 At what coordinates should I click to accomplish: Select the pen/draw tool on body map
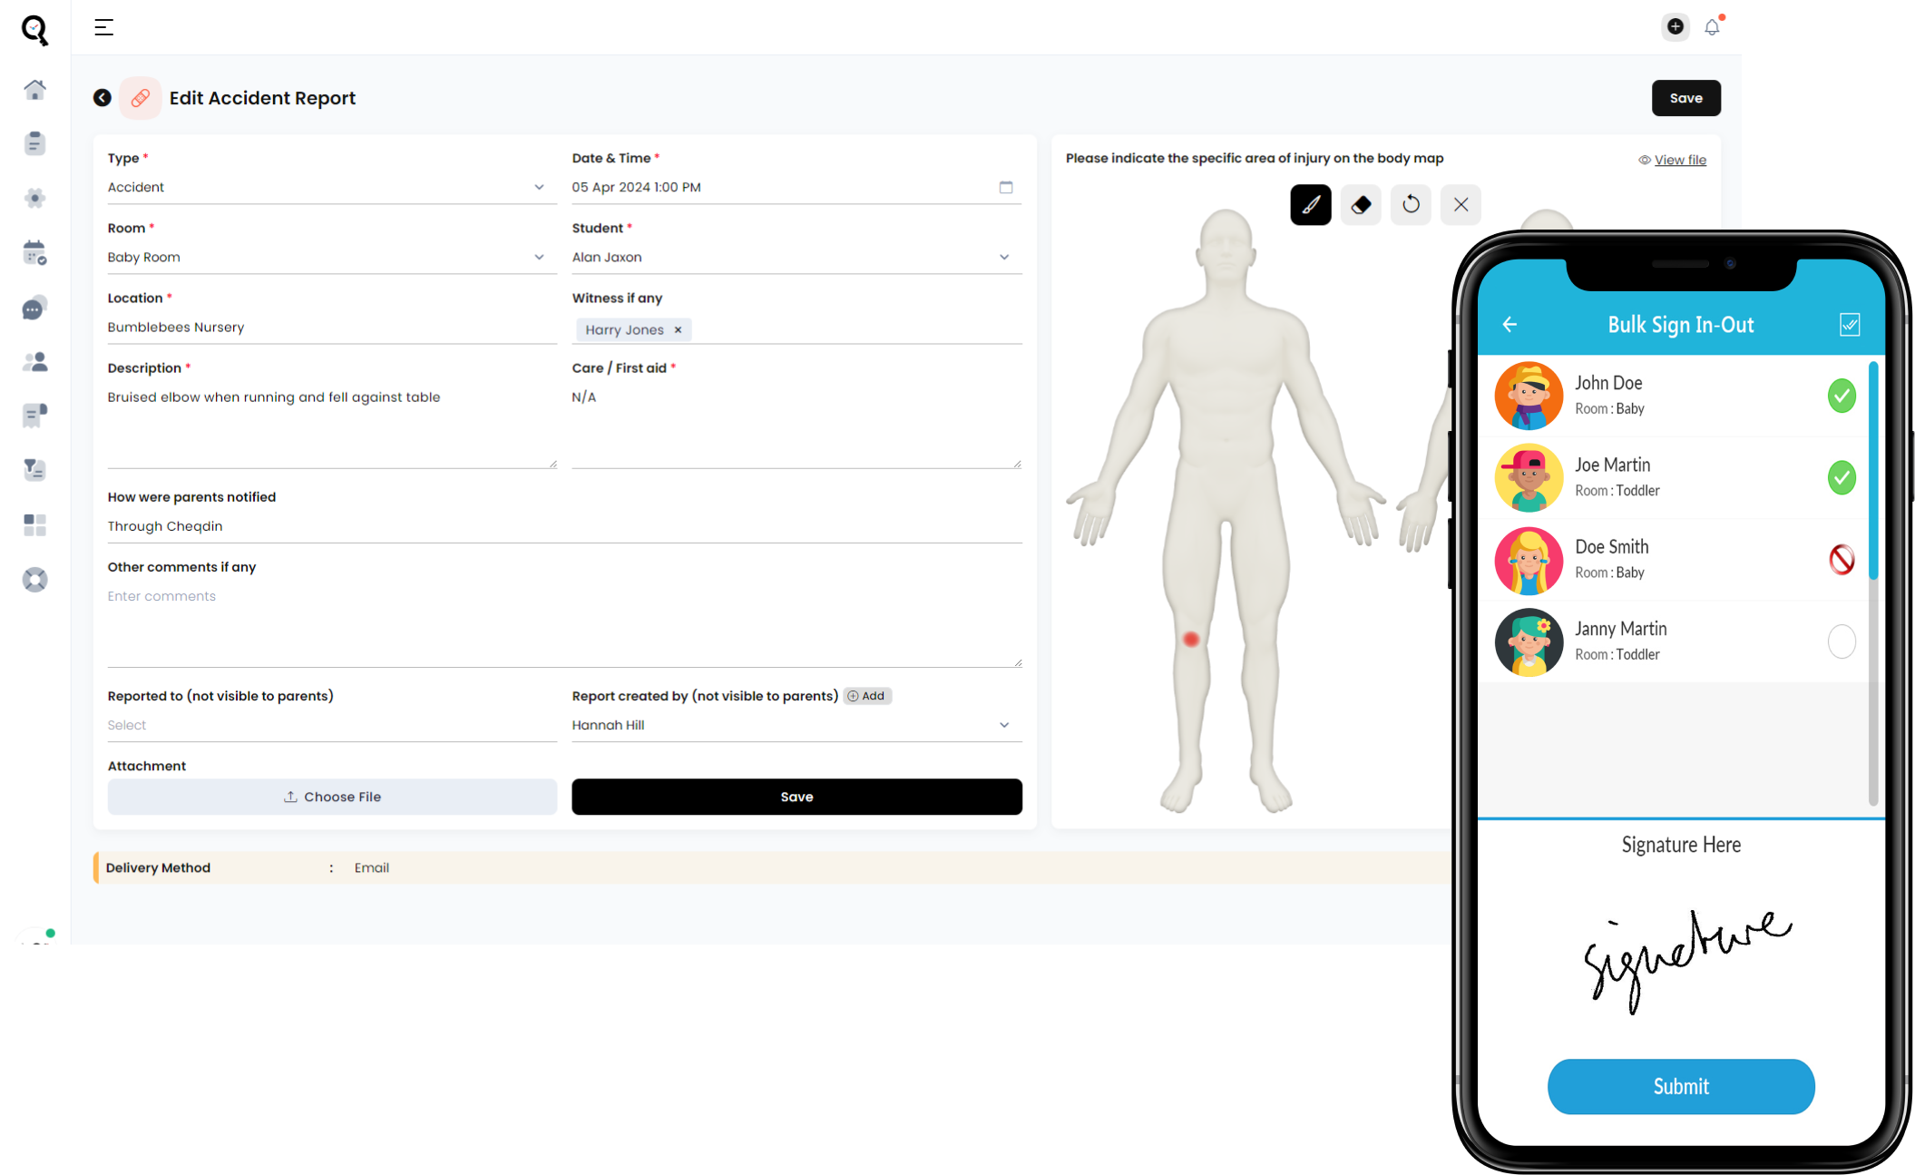[x=1311, y=204]
